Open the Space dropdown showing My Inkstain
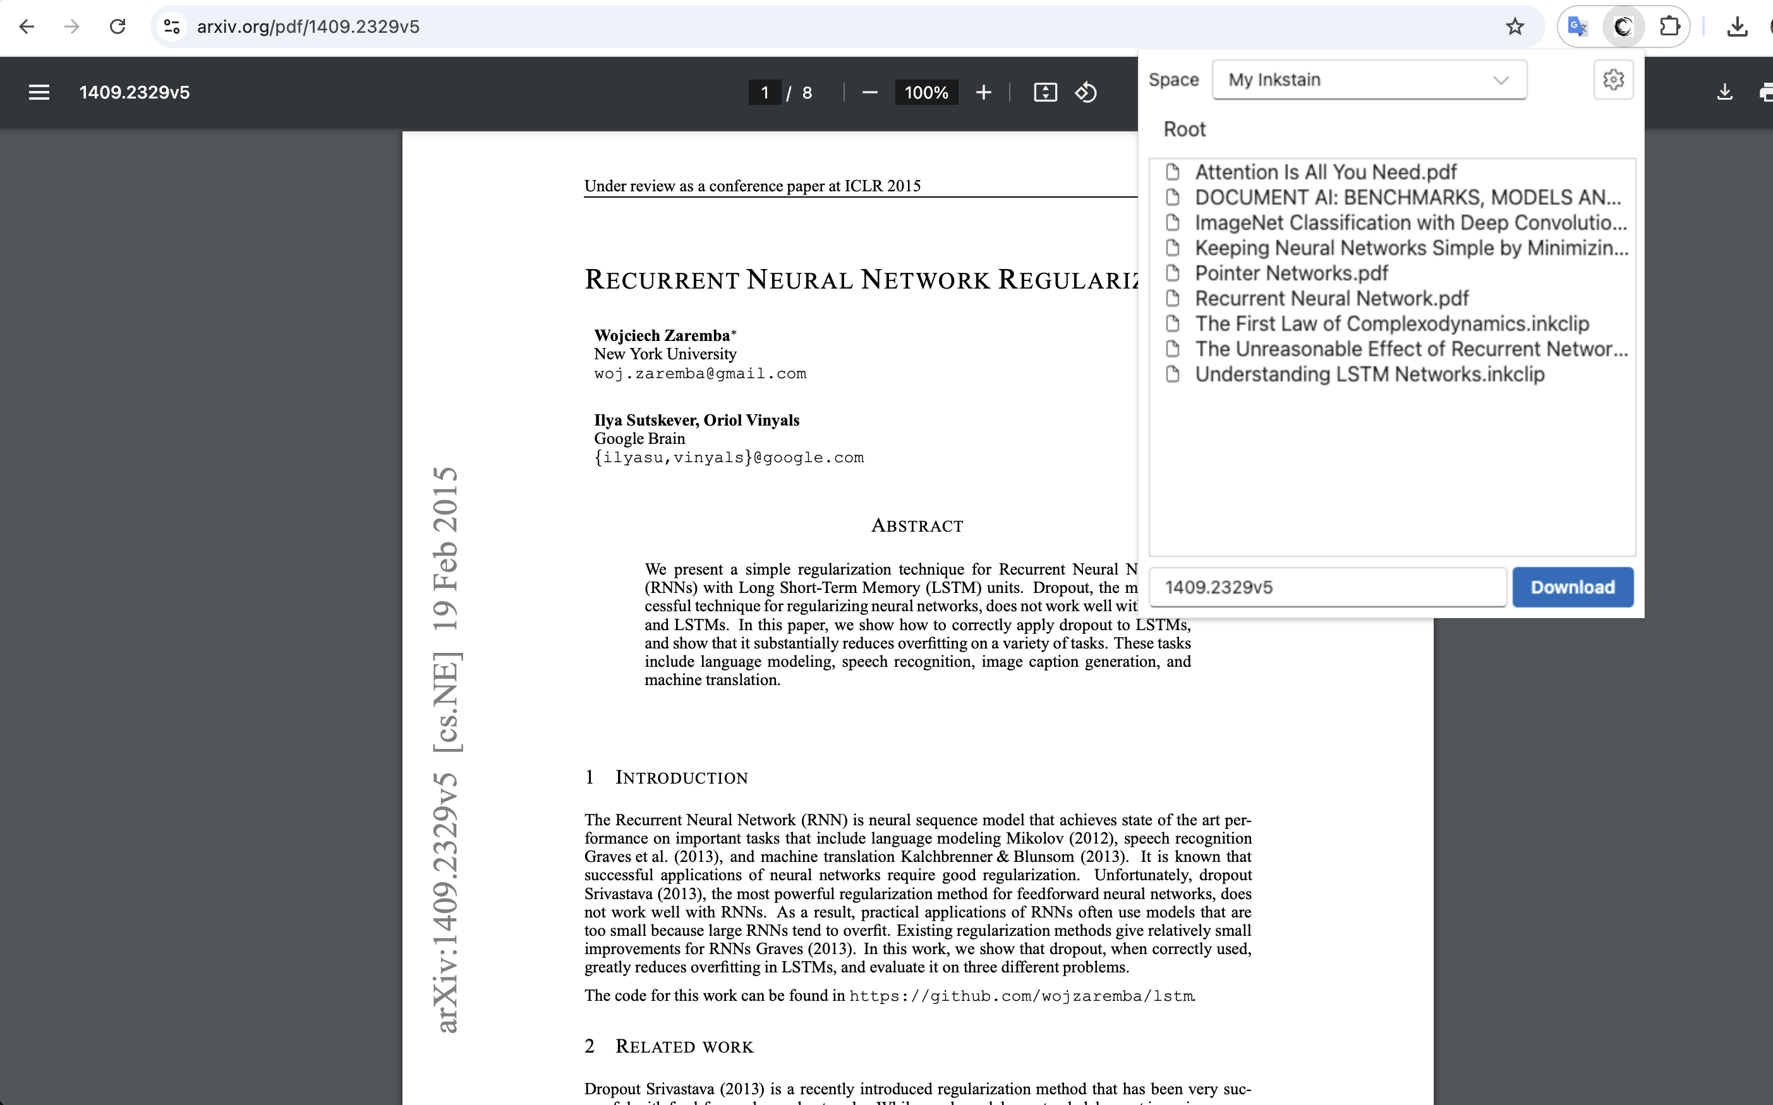The width and height of the screenshot is (1773, 1105). tap(1369, 80)
